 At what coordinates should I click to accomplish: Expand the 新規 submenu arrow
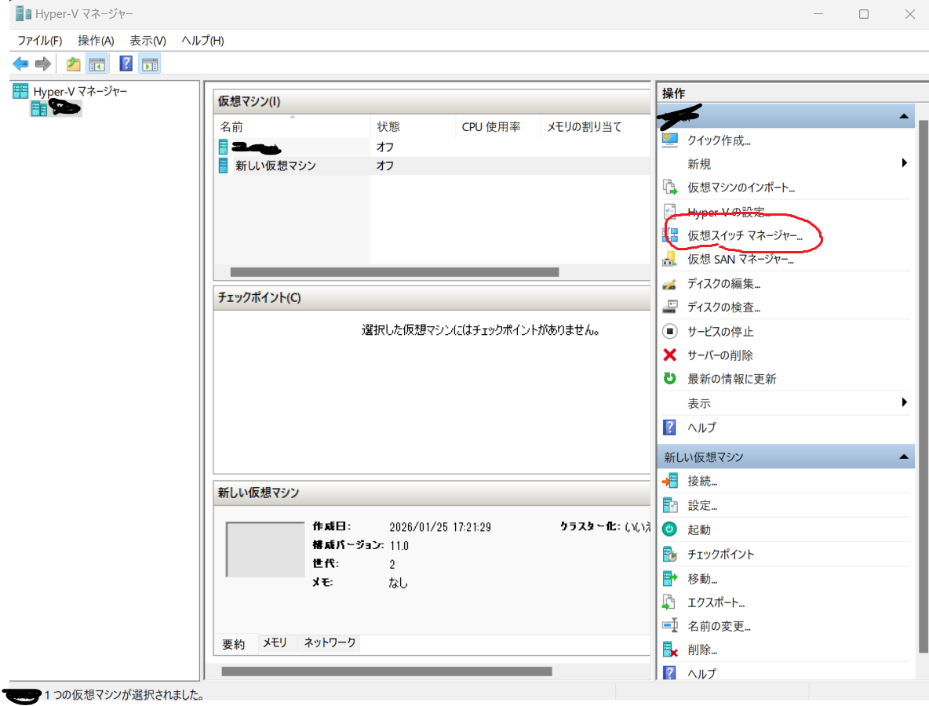[x=904, y=163]
